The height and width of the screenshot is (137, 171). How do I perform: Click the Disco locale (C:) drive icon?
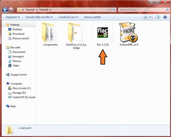pos(10,88)
